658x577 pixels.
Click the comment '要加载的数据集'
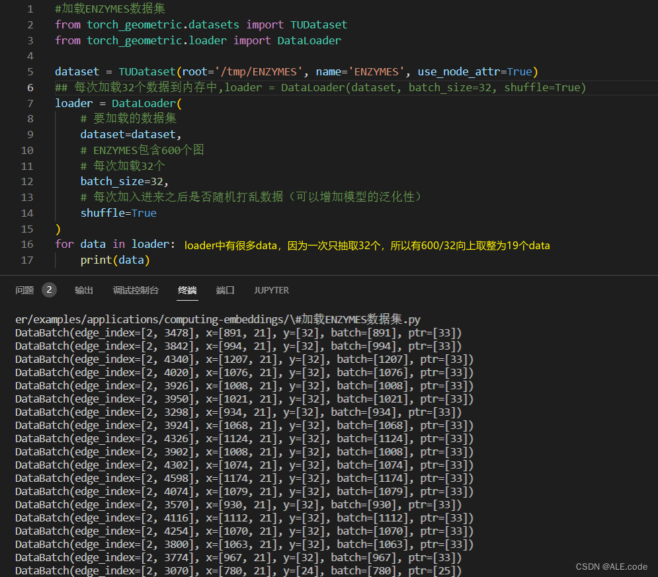(x=128, y=119)
